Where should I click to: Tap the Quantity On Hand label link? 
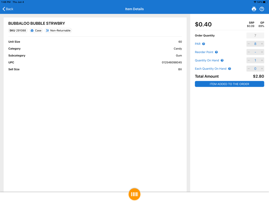207,60
